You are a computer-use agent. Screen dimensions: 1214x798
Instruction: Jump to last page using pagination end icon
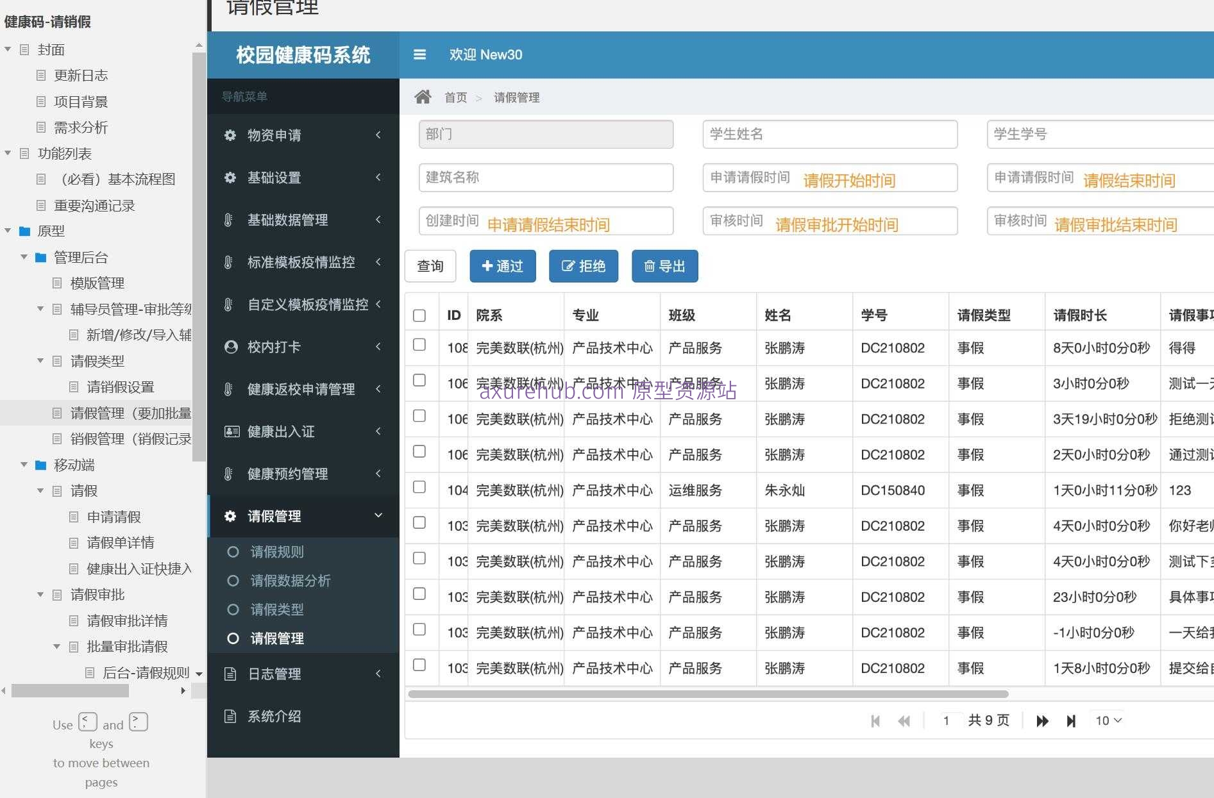[1071, 720]
